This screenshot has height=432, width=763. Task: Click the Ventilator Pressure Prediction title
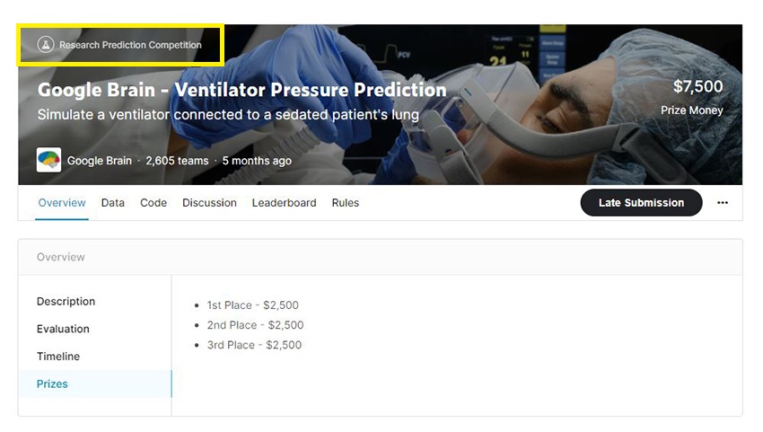coord(241,90)
